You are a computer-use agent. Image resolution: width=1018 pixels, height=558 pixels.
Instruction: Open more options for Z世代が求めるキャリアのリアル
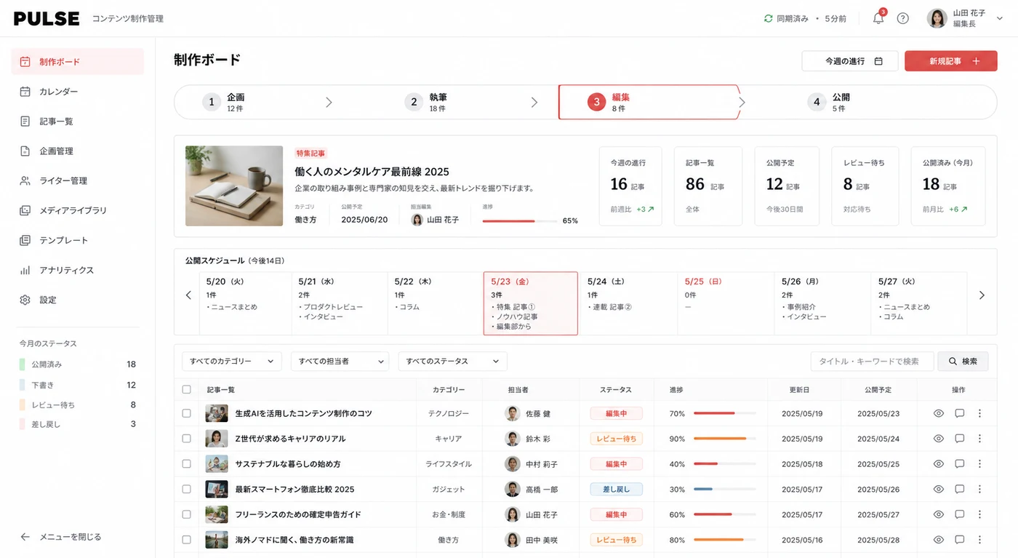(x=979, y=439)
